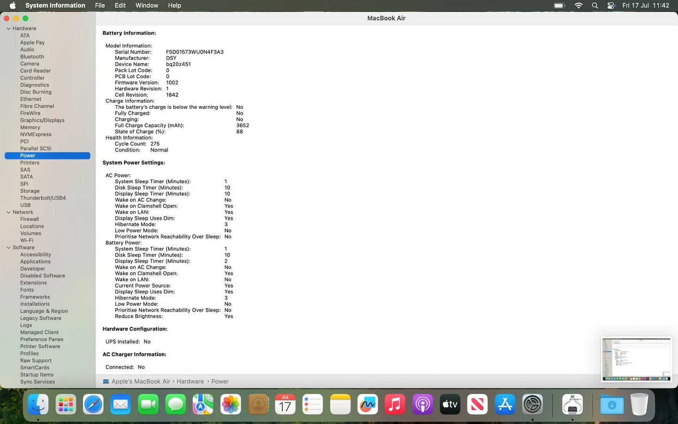Select Graphics/Displays in the sidebar
Viewport: 678px width, 424px height.
pos(42,120)
